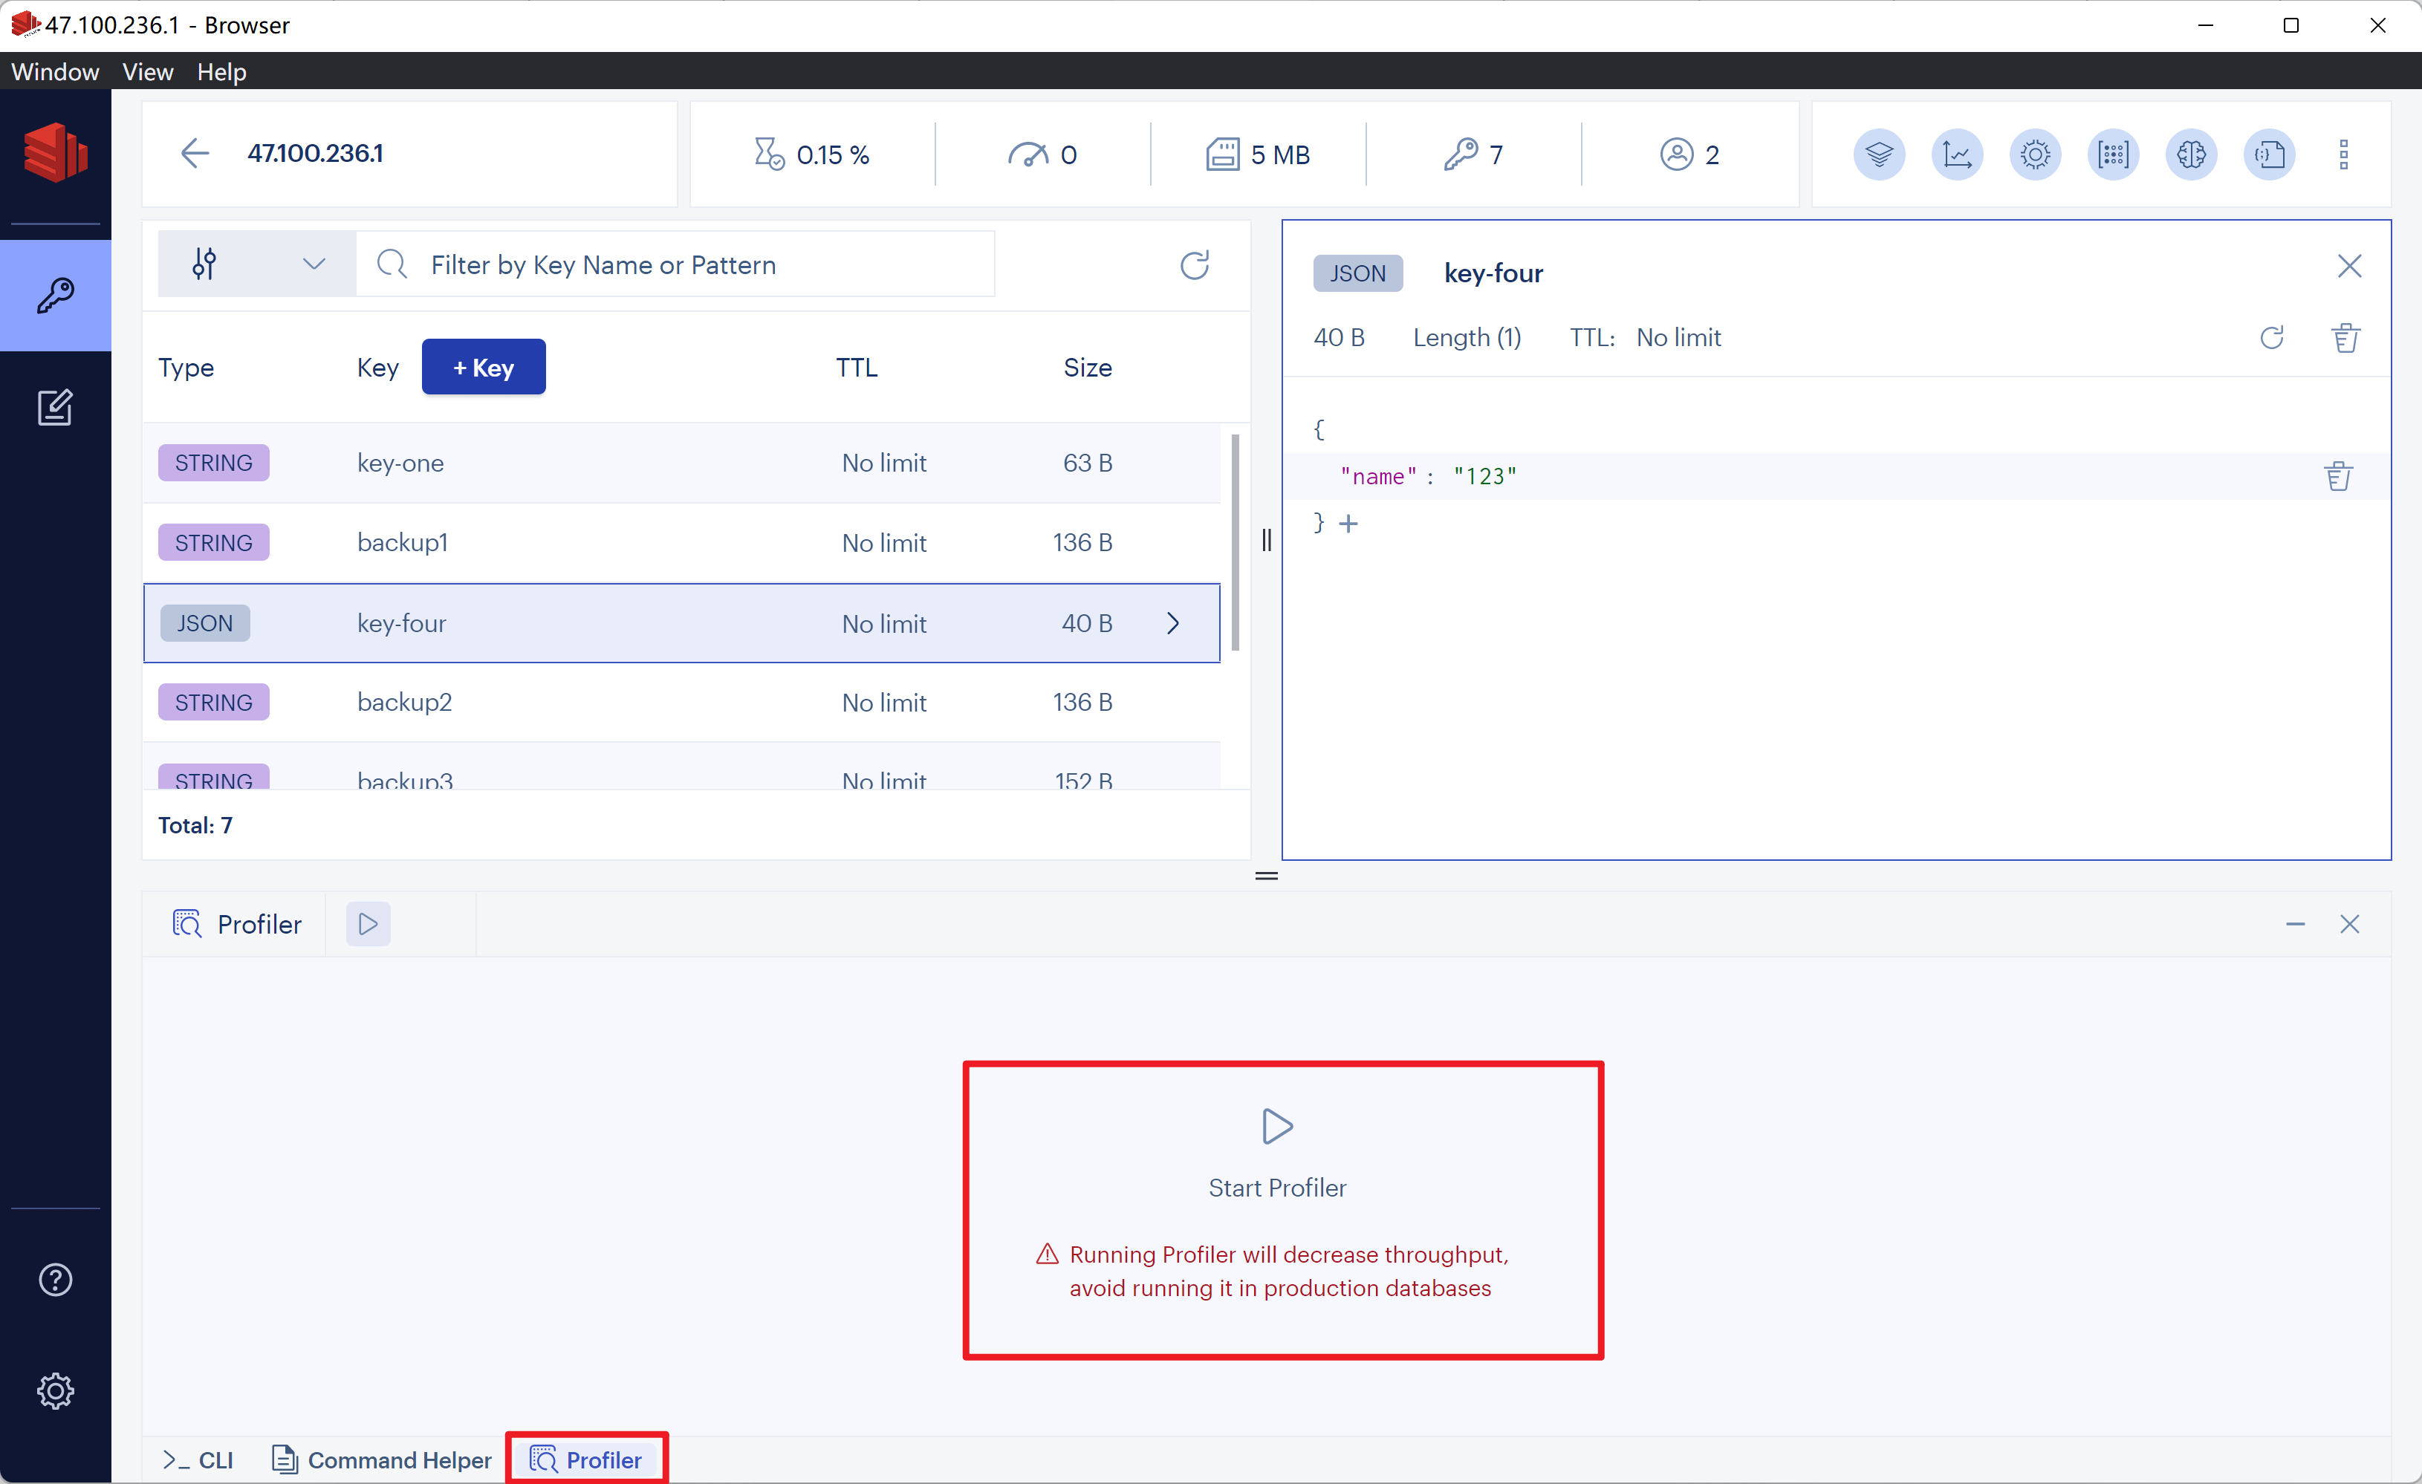Open the Settings gear in sidebar

[55, 1390]
